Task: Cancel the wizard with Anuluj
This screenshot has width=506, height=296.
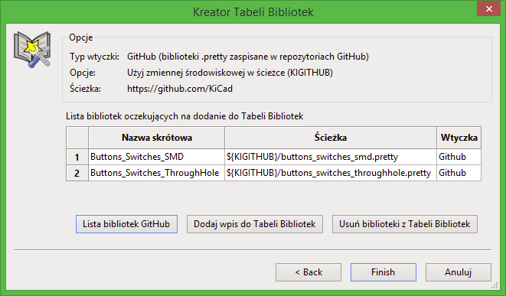Action: click(459, 272)
